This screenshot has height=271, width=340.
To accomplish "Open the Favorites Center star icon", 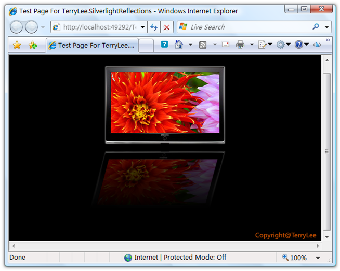I will pos(17,45).
